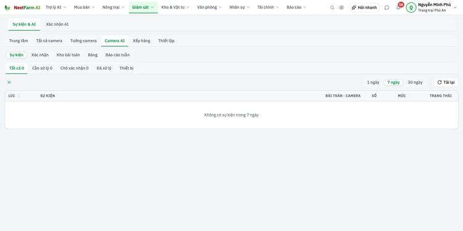Open the Trợ lý AI dropdown menu
The image size is (463, 231).
[56, 7]
